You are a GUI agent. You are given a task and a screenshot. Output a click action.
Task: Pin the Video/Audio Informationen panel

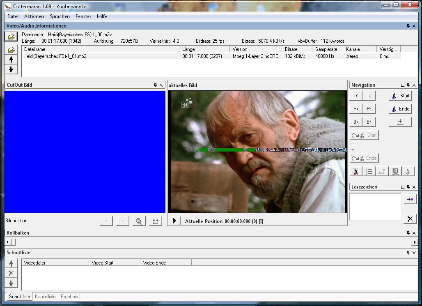coord(408,26)
